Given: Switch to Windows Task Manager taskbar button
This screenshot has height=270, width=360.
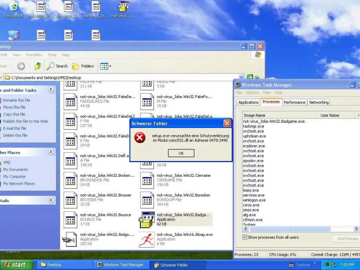Looking at the screenshot, I should tap(121, 265).
